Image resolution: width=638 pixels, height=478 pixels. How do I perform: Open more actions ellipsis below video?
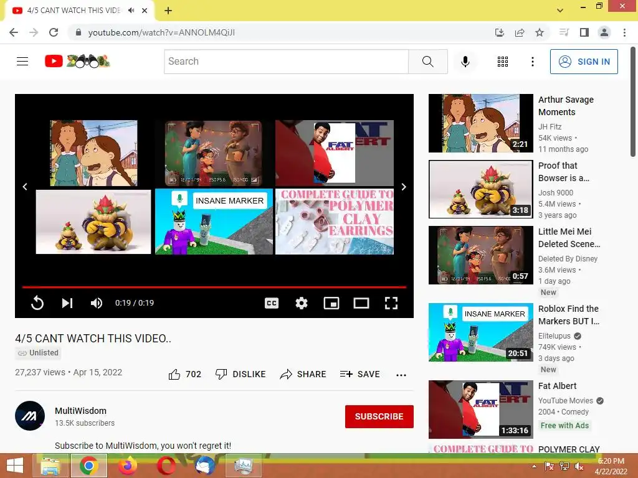tap(401, 375)
